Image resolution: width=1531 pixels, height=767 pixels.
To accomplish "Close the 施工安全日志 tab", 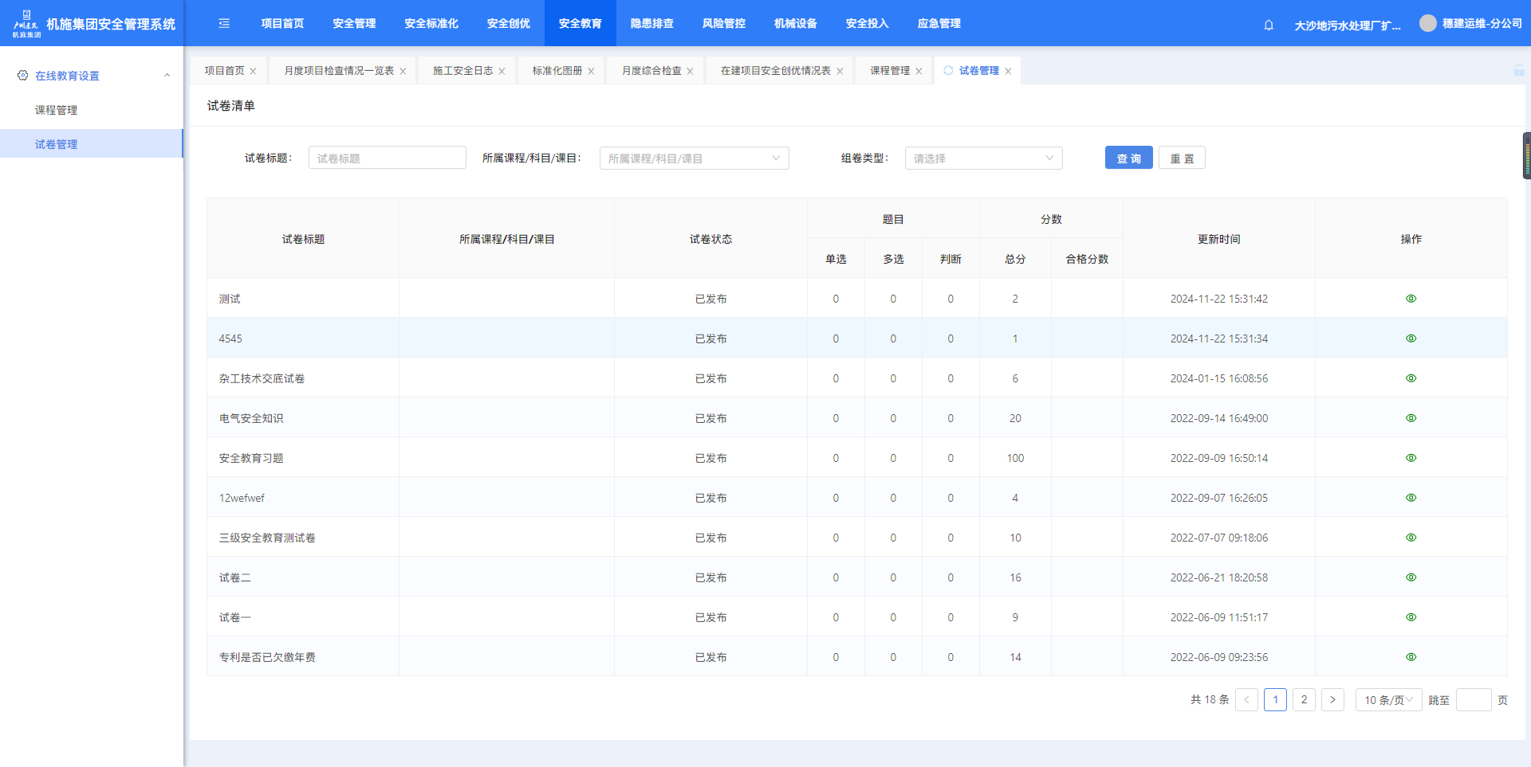I will coord(502,72).
